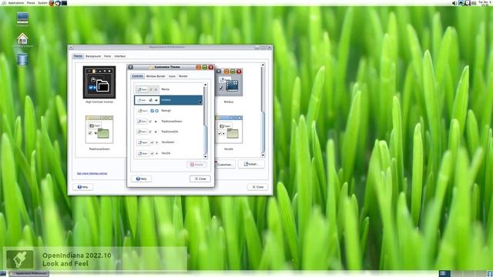Open the Applications menu
This screenshot has width=493, height=277.
coord(15,3)
